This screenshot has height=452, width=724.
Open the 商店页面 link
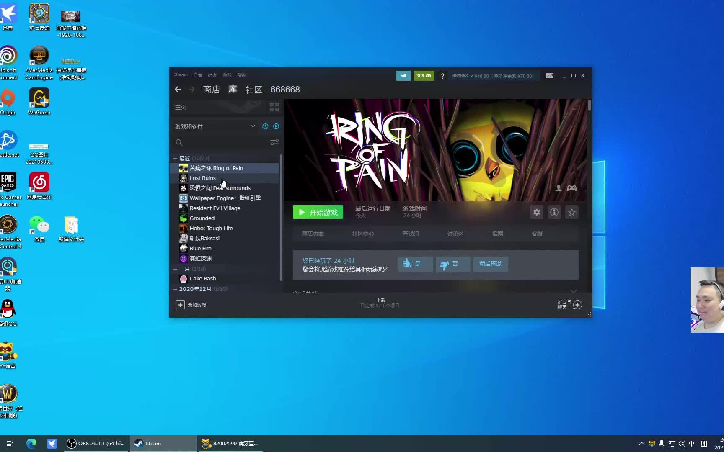pos(313,234)
